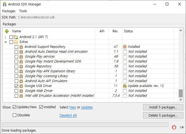Uncheck the Google USB Driver checkbox

pyautogui.click(x=16, y=86)
